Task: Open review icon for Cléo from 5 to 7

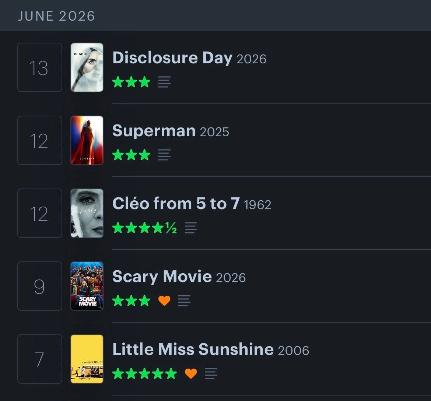Action: pyautogui.click(x=191, y=228)
